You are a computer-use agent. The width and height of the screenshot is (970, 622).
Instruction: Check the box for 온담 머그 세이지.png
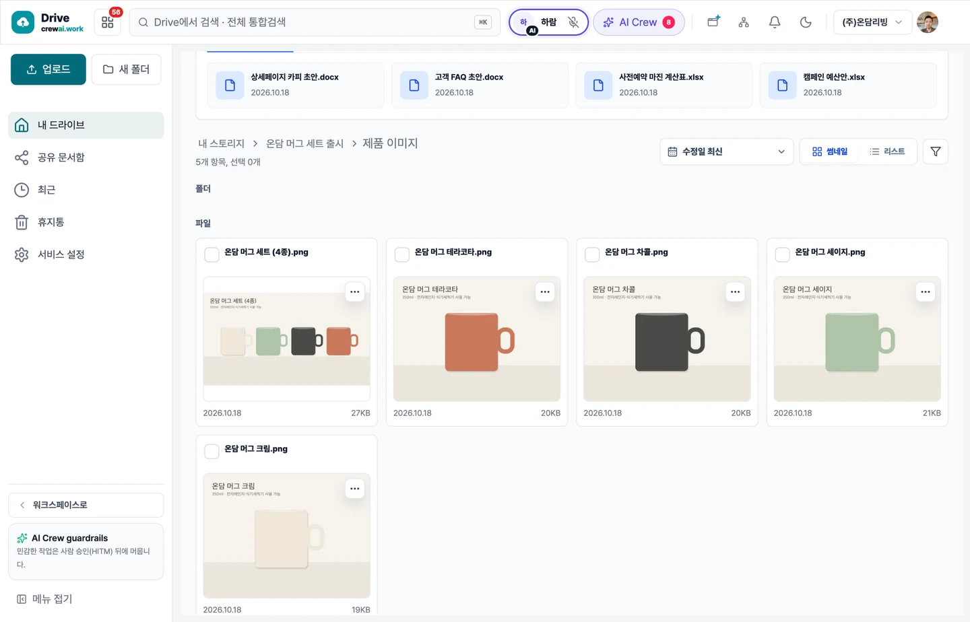click(x=782, y=254)
